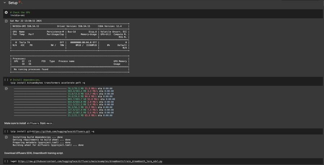
Task: Click 'Download diffusers SDXL DreamBooth training script' text
Action: point(34,153)
